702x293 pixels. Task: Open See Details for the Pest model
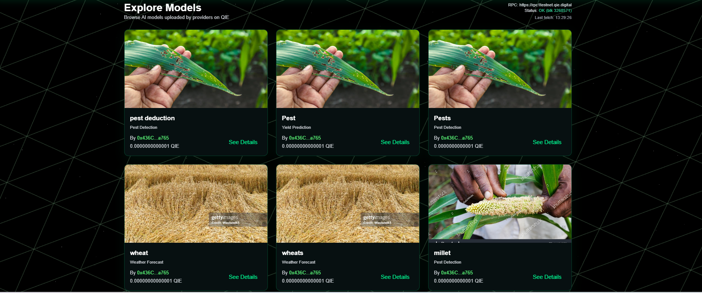pos(395,142)
